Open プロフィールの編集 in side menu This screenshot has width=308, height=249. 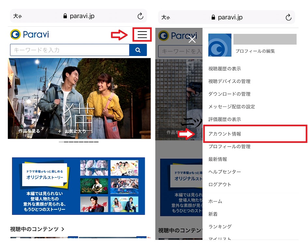tap(255, 51)
